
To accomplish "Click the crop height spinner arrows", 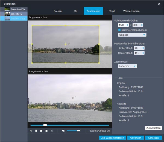I will click(x=142, y=25).
